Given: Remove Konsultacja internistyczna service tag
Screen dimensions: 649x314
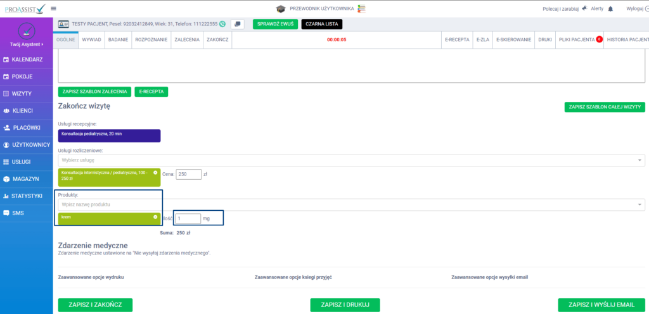Looking at the screenshot, I should pos(155,172).
